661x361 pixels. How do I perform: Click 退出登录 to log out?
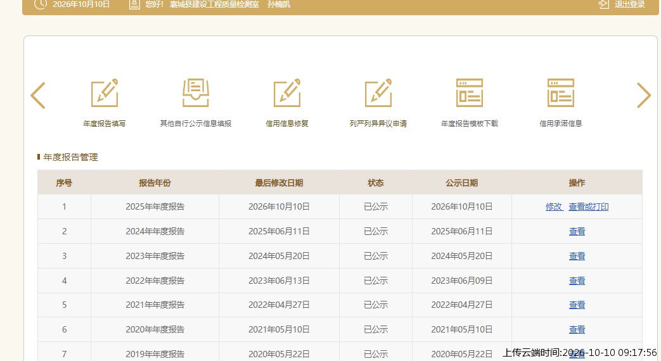(630, 4)
